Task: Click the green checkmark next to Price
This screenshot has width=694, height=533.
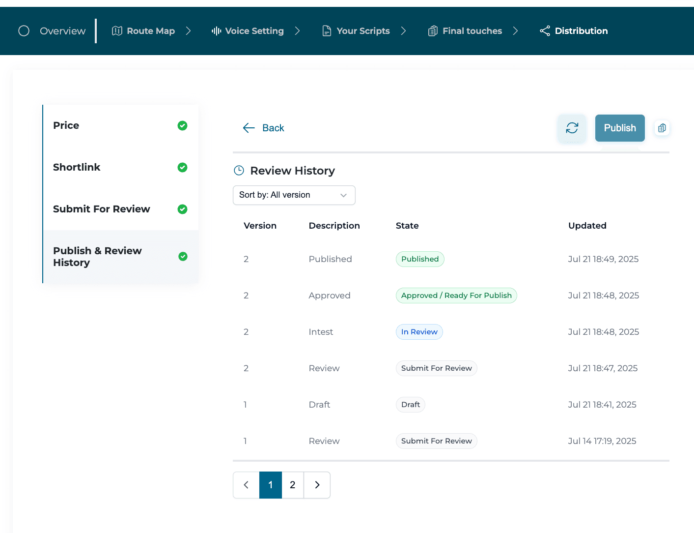Action: coord(182,125)
